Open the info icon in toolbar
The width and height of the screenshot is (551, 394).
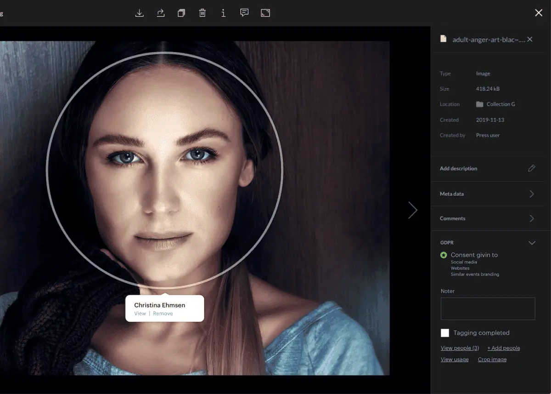(223, 13)
